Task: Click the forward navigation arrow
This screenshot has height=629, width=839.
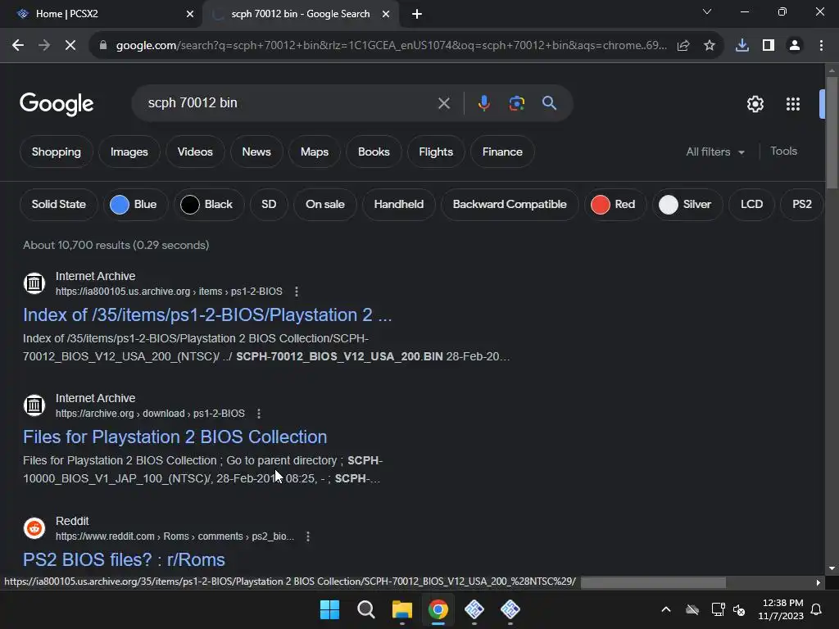Action: (x=44, y=46)
